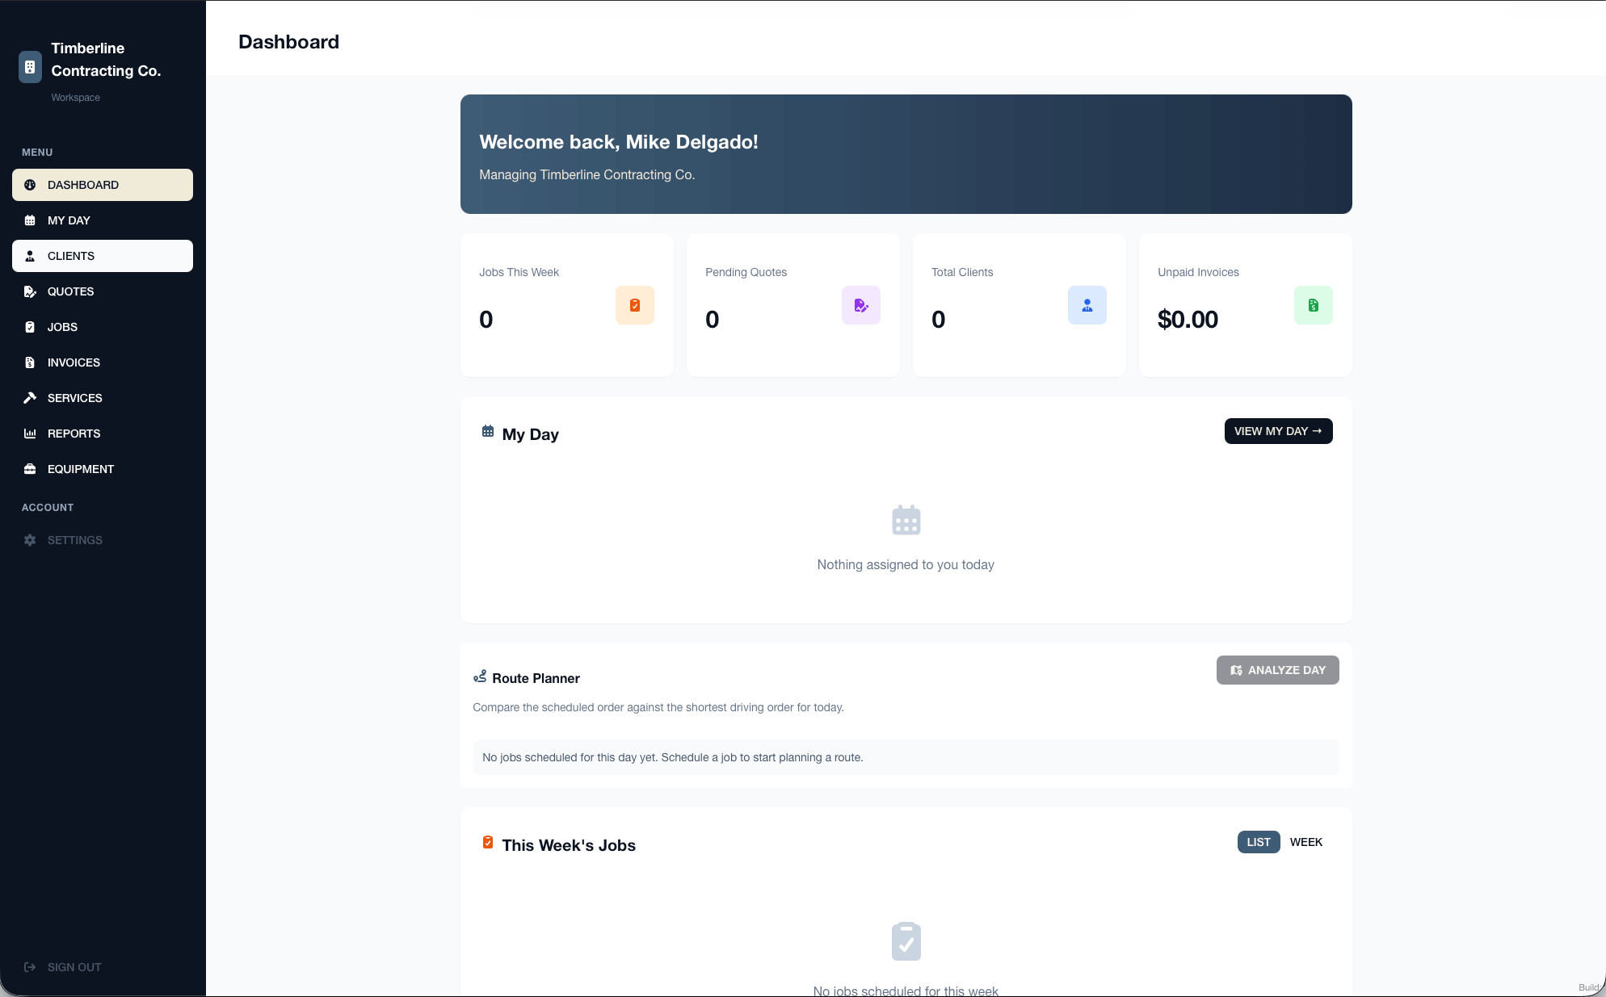
Task: Click the blue Total Clients icon
Action: (x=1087, y=305)
